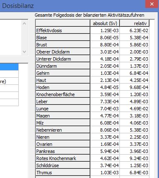Select the Nieren row label
Image resolution: width=159 pixels, height=178 pixels.
[x=63, y=137]
